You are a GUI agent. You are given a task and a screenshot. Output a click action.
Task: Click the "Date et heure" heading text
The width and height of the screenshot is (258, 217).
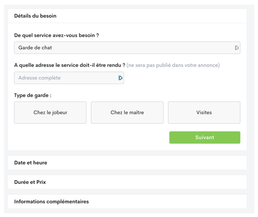pos(31,163)
